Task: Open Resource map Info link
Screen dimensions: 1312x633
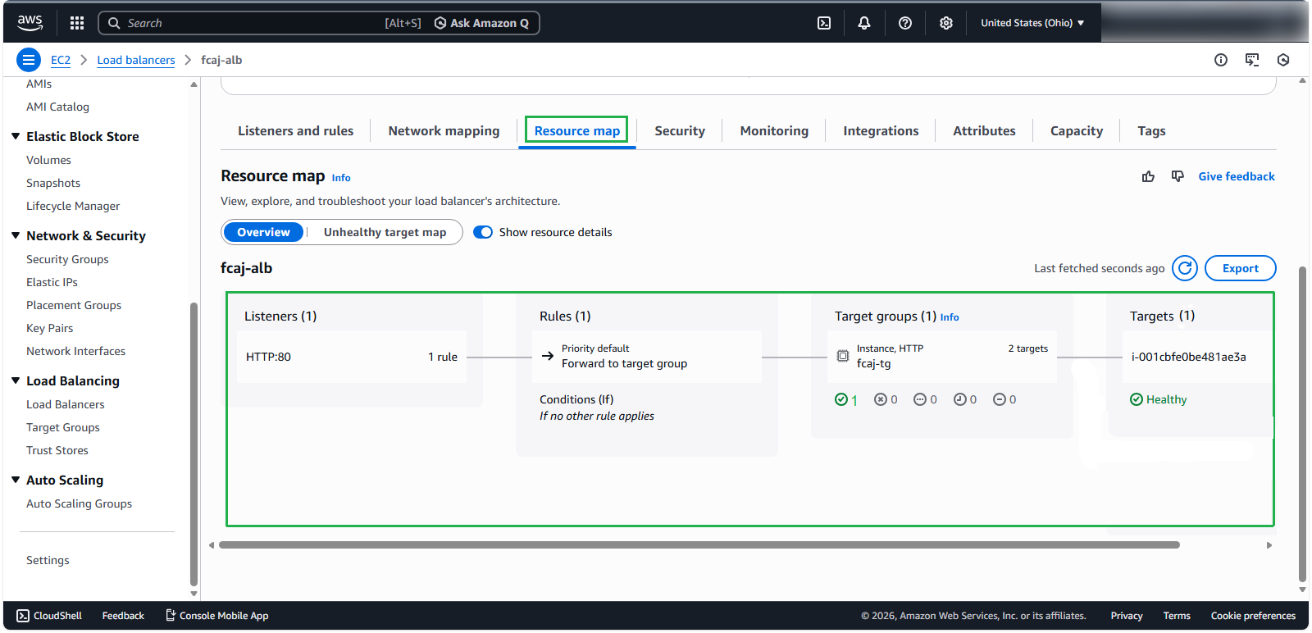Action: (341, 178)
